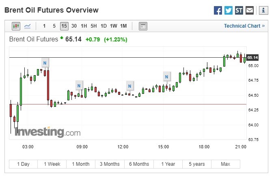This screenshot has width=276, height=180.
Task: Click the 63.75 price axis label
Action: (253, 140)
